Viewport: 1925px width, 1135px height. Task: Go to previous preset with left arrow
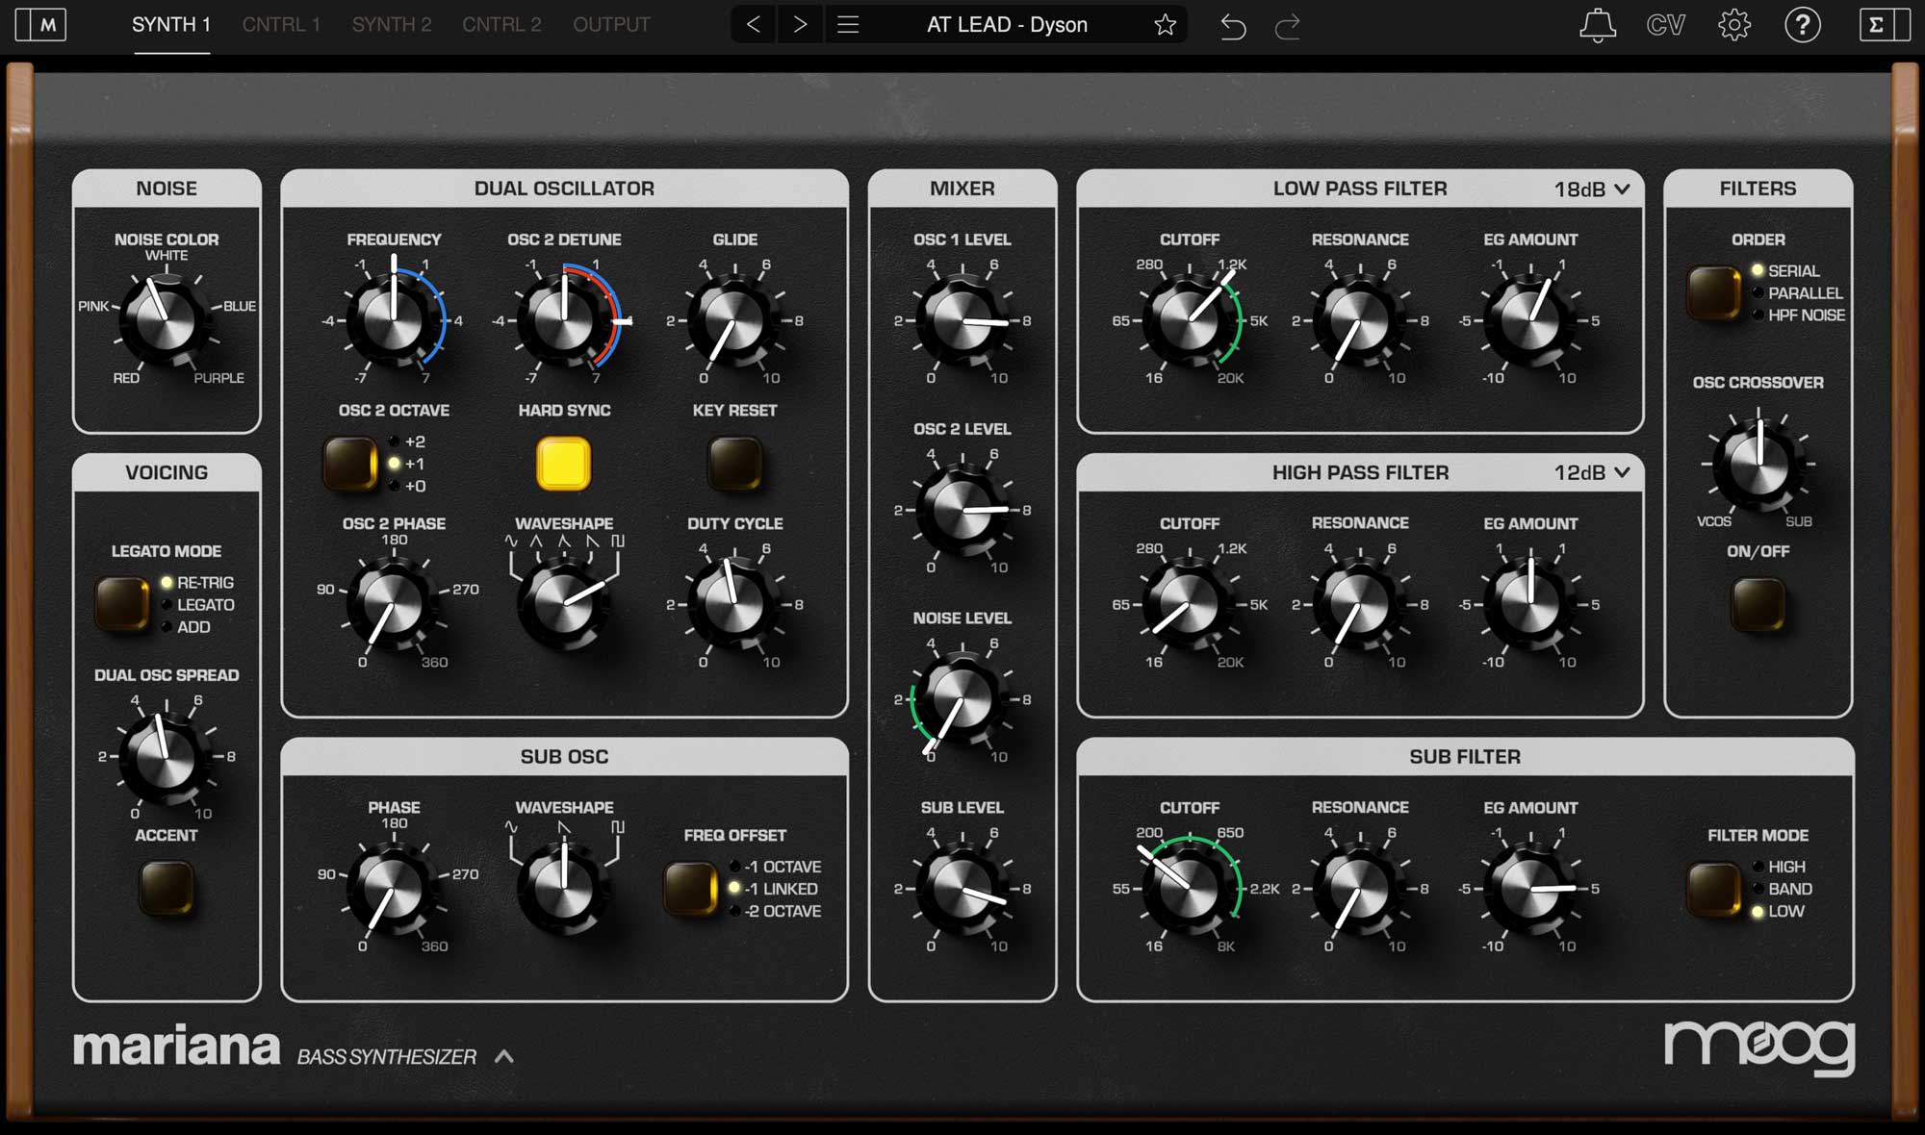[x=754, y=25]
